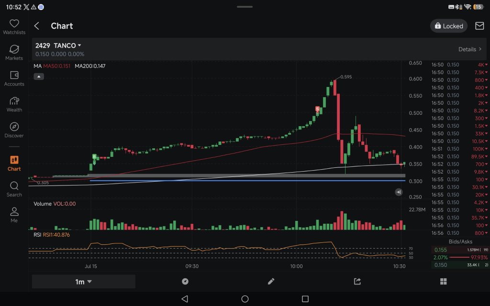This screenshot has width=490, height=306.
Task: Select the Chart candlestick tab
Action: (x=14, y=164)
